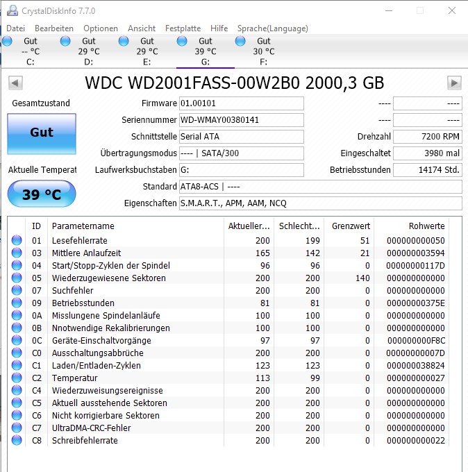Click status orb for Suchfehler row

pos(17,290)
